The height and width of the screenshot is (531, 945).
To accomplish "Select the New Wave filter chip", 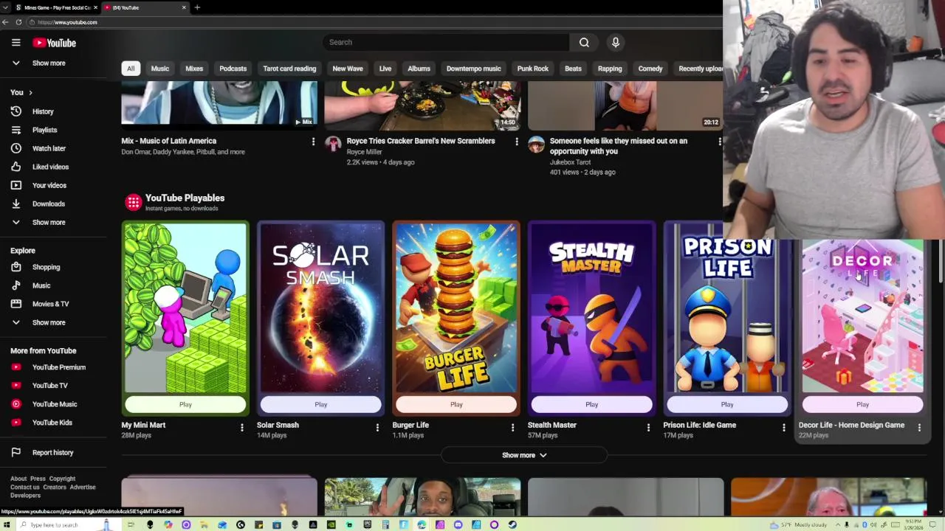I will click(x=348, y=69).
